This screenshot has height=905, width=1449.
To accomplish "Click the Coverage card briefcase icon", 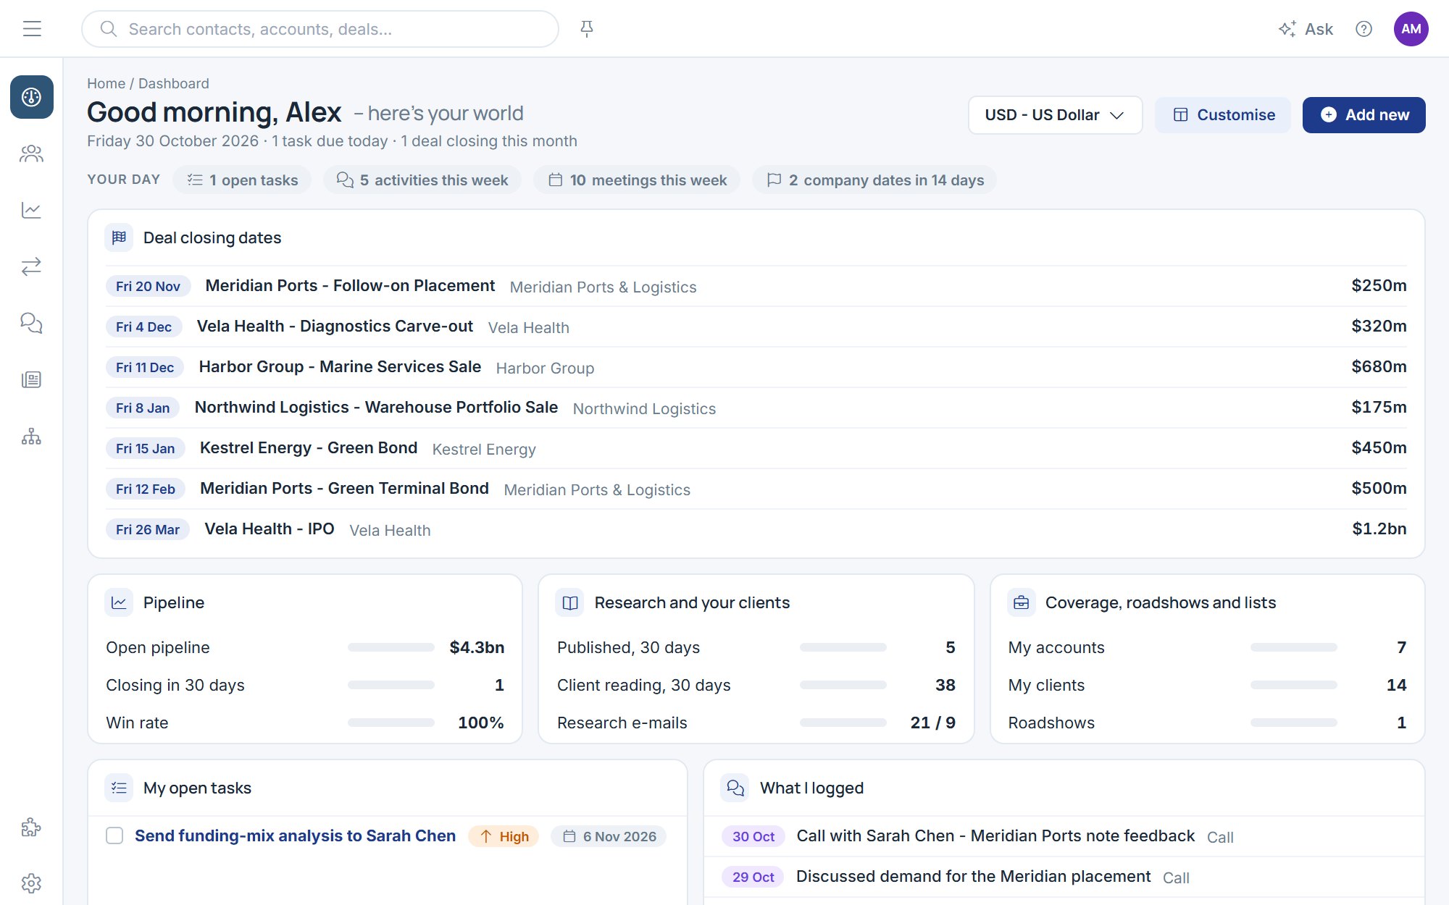I will [1022, 602].
